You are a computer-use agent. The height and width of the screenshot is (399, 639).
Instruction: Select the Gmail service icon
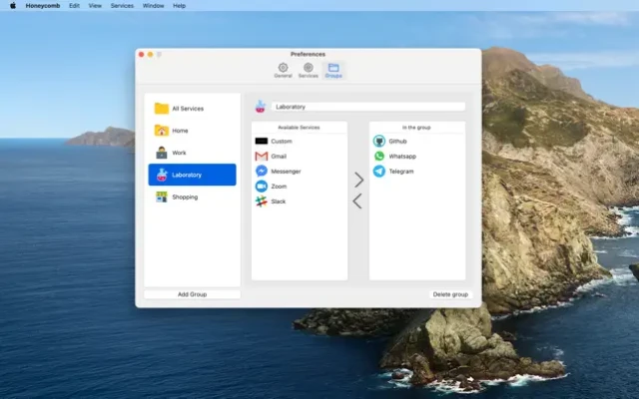point(262,157)
